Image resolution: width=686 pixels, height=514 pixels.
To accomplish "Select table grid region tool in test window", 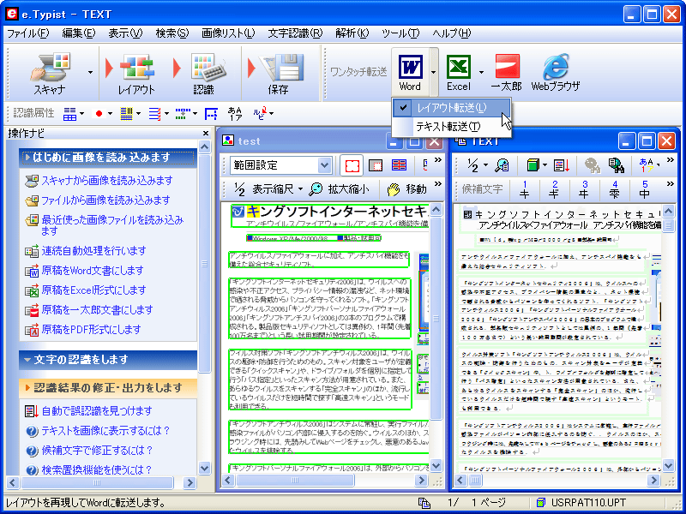I will coord(399,165).
